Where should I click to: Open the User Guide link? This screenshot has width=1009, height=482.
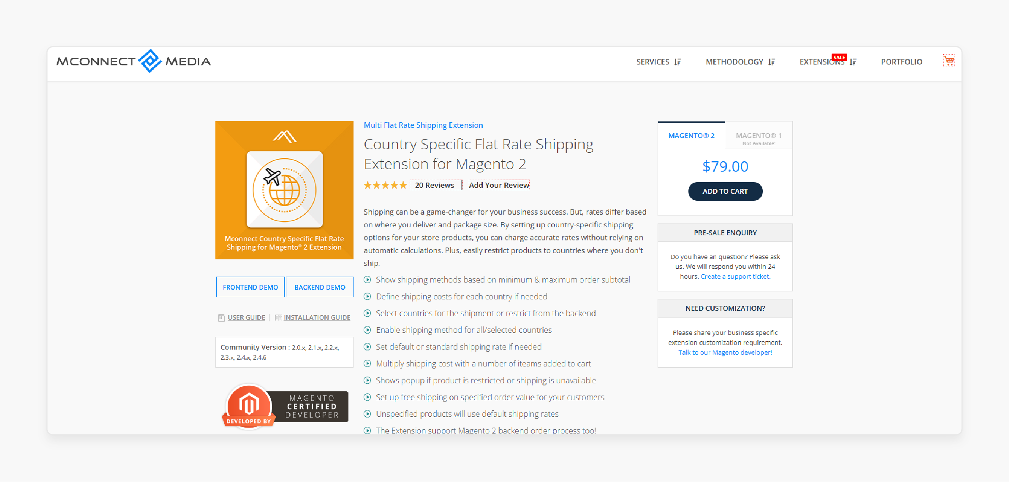pos(247,318)
